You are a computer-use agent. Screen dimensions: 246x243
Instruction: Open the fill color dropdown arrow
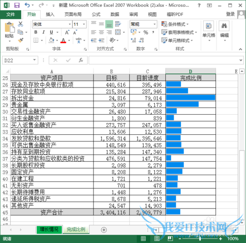point(57,40)
